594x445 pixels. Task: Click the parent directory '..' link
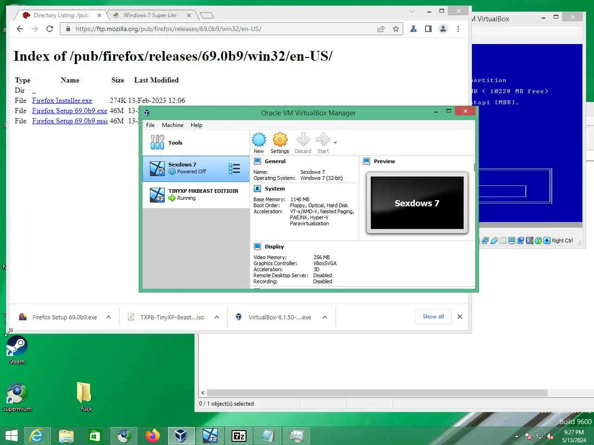point(34,90)
